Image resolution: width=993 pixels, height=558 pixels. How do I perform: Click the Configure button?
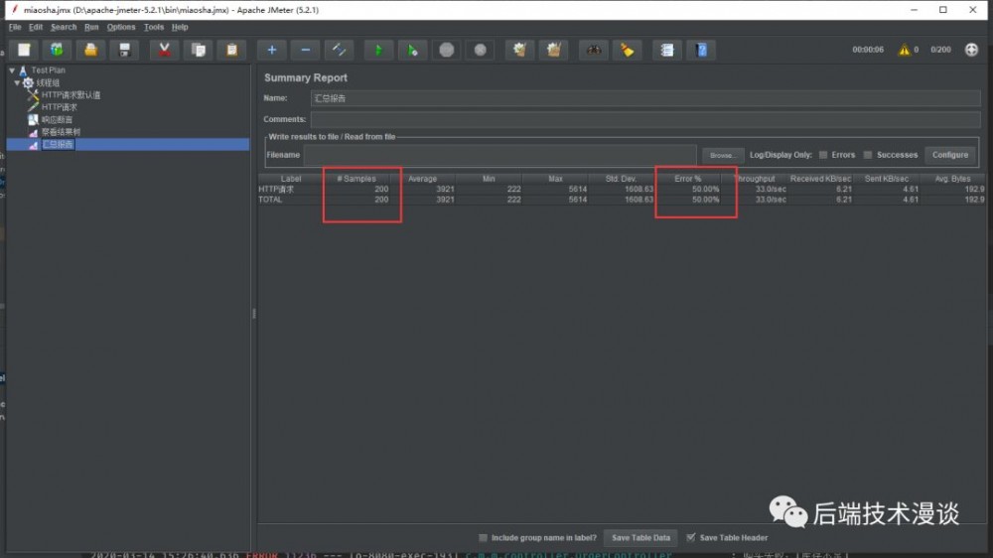950,155
